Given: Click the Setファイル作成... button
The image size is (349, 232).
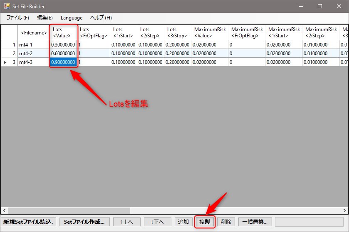Looking at the screenshot, I should pos(84,222).
